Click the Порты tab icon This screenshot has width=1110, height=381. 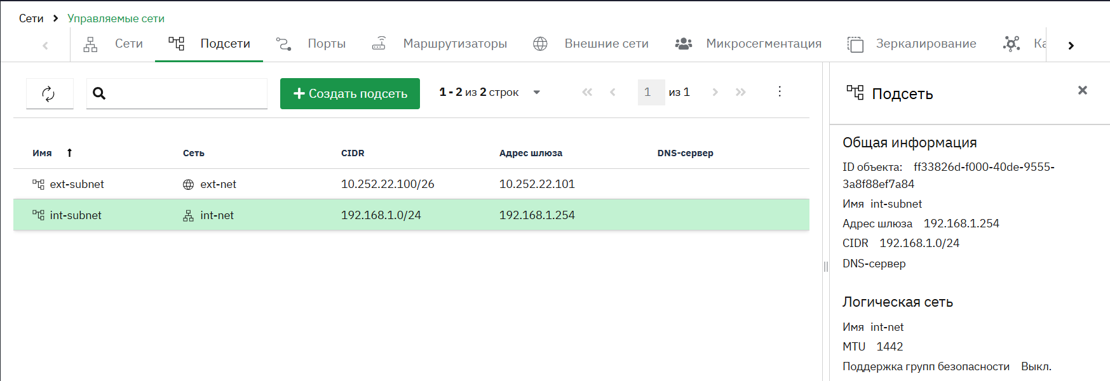click(283, 44)
